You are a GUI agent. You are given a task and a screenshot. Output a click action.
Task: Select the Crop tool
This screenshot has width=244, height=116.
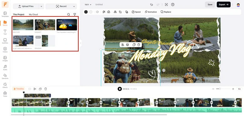pyautogui.click(x=120, y=12)
